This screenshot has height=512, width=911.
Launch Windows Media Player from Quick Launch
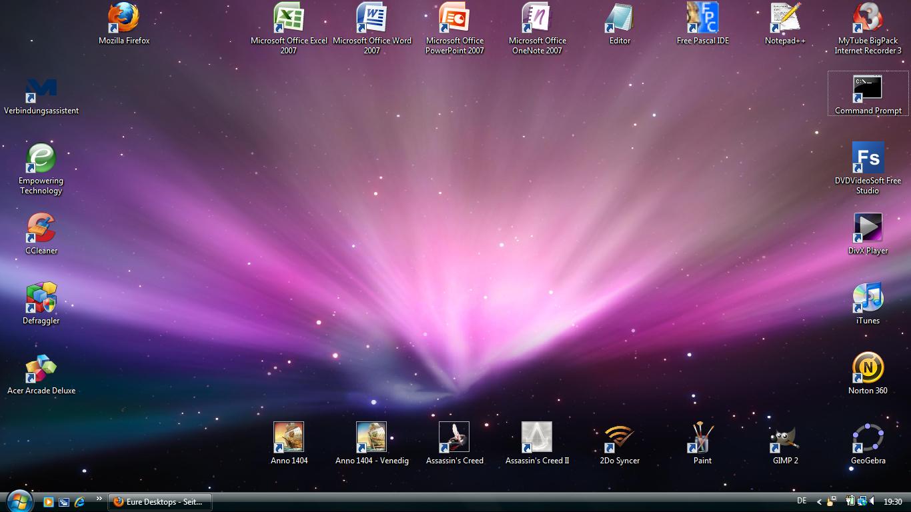click(x=48, y=502)
